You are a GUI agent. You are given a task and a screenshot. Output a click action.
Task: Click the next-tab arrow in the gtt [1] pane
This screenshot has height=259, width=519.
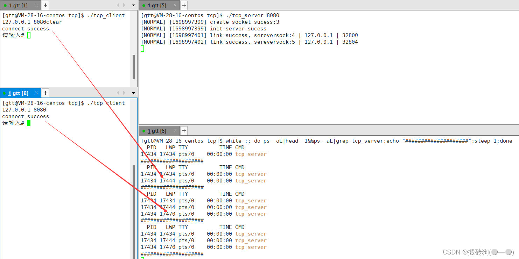[x=124, y=5]
